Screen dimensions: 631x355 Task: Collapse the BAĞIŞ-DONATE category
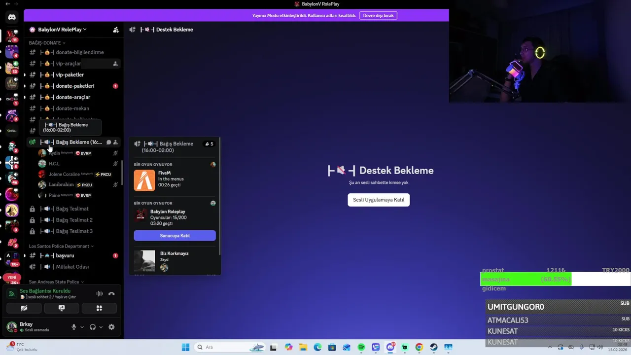(47, 43)
